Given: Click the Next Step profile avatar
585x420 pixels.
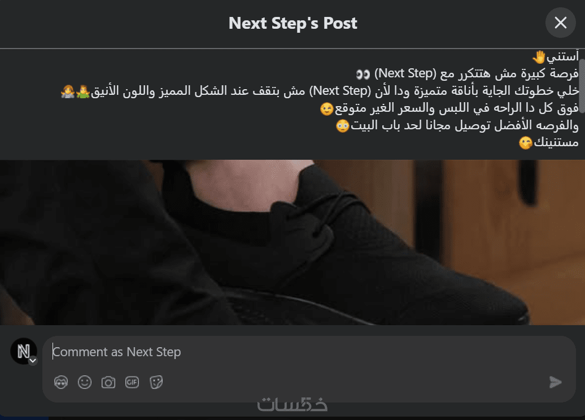Looking at the screenshot, I should click(x=24, y=351).
